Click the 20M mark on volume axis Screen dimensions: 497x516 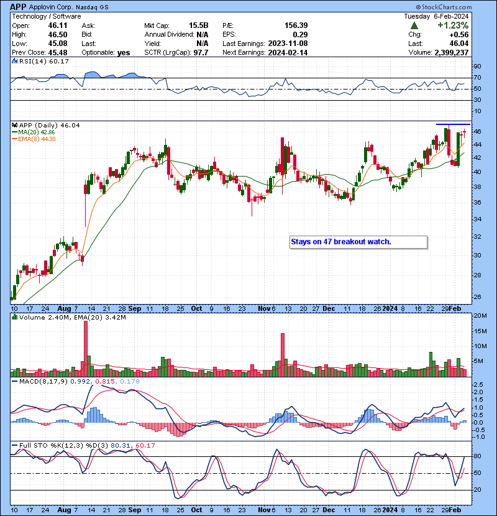tap(480, 316)
